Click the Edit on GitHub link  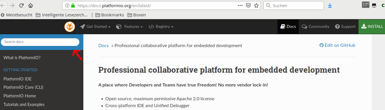337,45
